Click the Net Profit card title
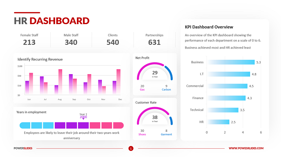Screen dimensions: 281x157 click(x=142, y=58)
